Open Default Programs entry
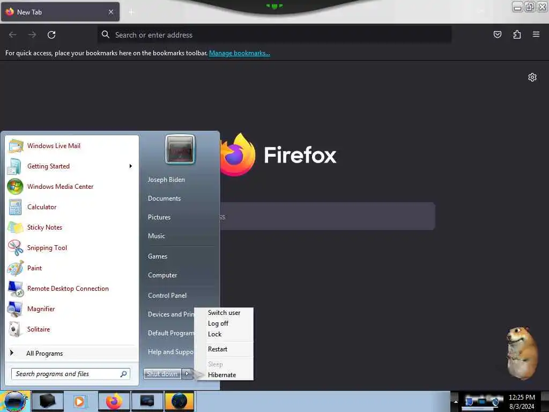549x412 pixels. pos(170,333)
